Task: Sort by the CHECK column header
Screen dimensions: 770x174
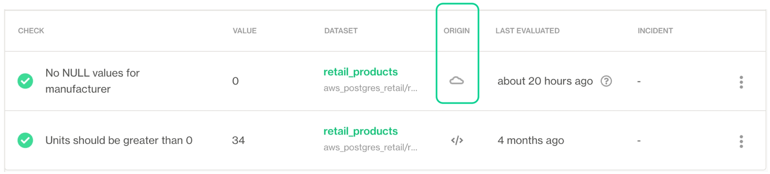Action: [x=31, y=31]
